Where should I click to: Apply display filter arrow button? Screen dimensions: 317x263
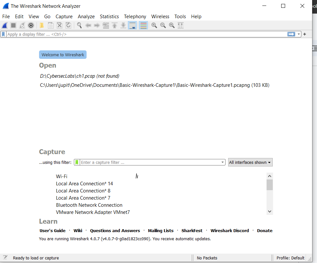point(291,34)
